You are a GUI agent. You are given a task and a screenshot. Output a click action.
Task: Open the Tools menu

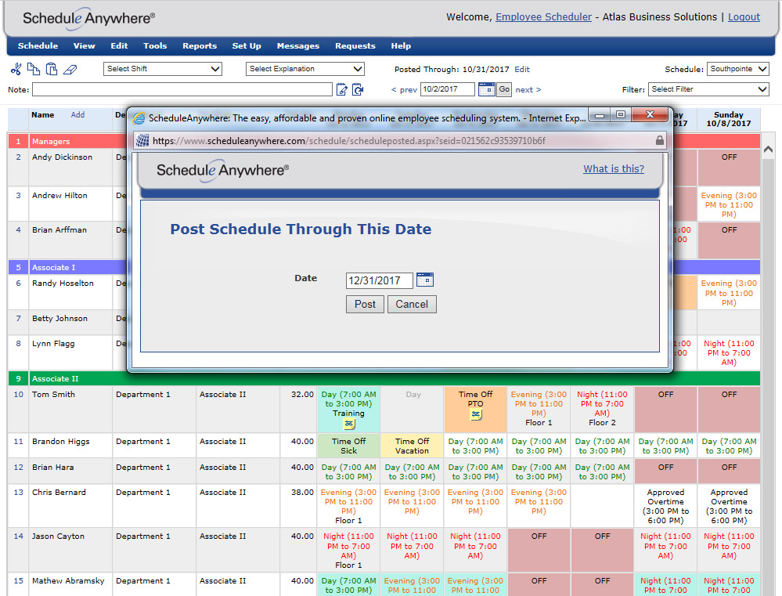click(155, 46)
